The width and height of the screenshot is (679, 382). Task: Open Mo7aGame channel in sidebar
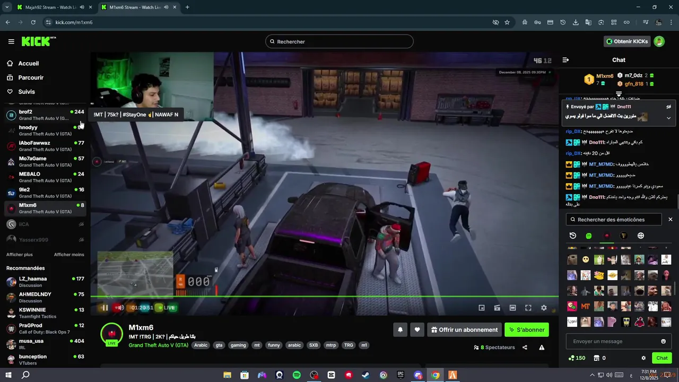[45, 162]
